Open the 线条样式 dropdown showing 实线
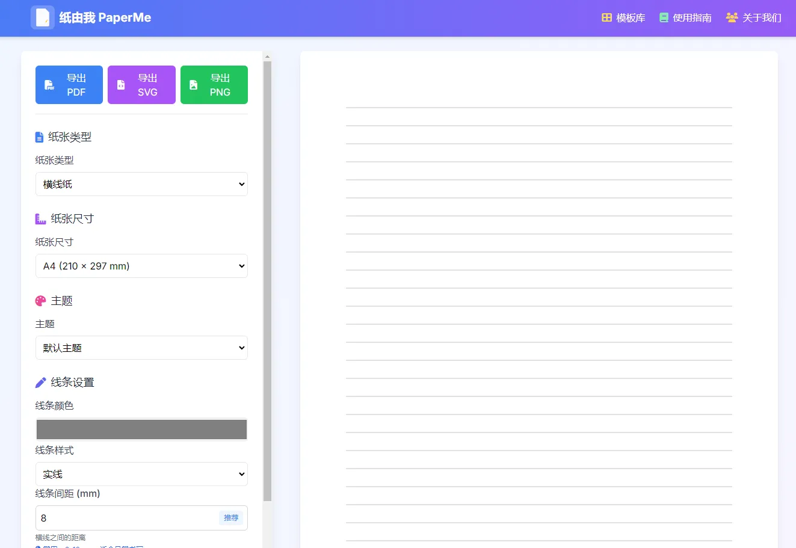Image resolution: width=796 pixels, height=548 pixels. click(141, 474)
